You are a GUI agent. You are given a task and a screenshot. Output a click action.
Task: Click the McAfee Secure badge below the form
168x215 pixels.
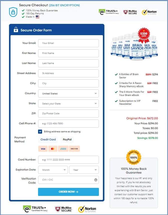[x=63, y=209]
